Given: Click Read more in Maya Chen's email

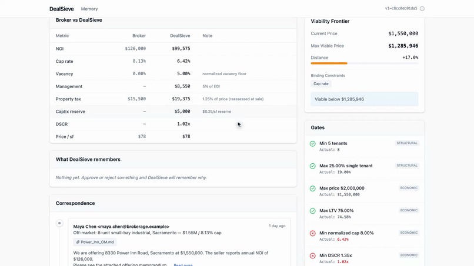Looking at the screenshot, I should [183, 264].
